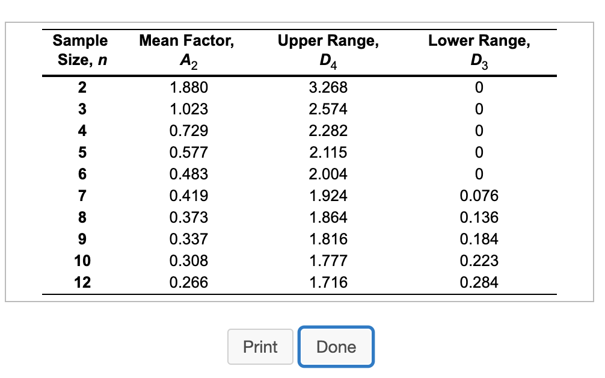Click the Print button
This screenshot has width=605, height=378.
[260, 347]
